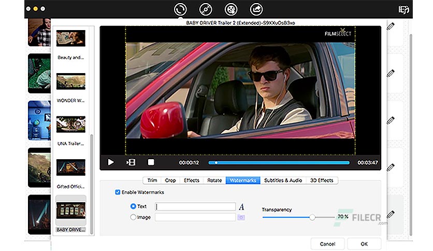This screenshot has height=251, width=433.
Task: Click the frame step icon beside play
Action: click(x=131, y=162)
